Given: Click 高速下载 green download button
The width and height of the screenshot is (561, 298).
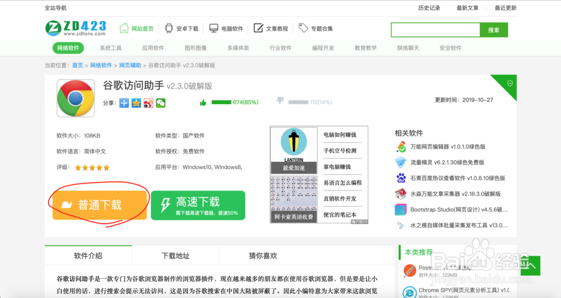Looking at the screenshot, I should (x=198, y=206).
